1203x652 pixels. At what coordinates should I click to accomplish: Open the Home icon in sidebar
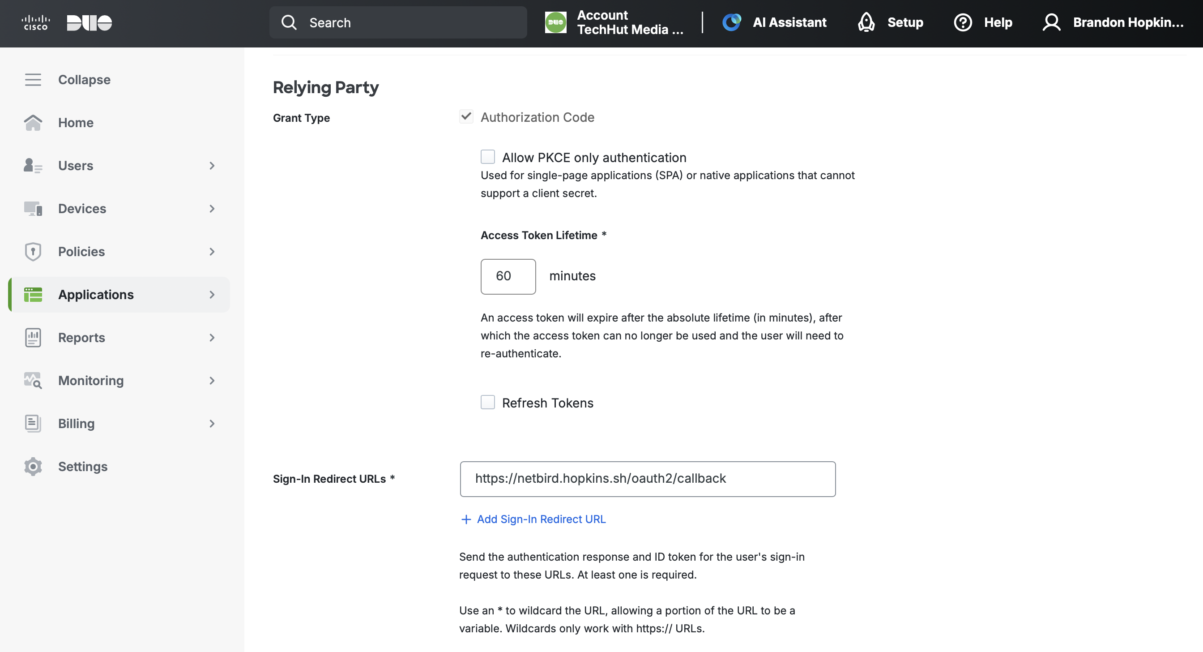(x=33, y=122)
